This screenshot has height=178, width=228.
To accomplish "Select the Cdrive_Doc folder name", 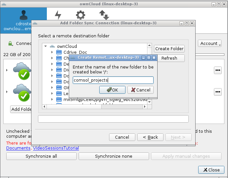I will 75,52.
